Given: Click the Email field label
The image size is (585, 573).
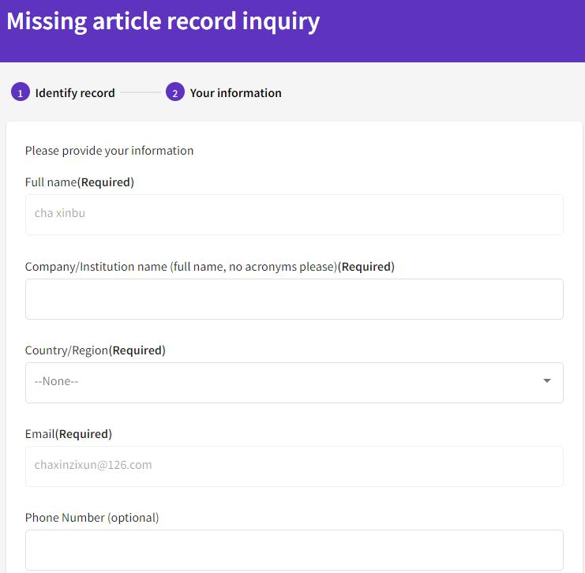Looking at the screenshot, I should 68,434.
